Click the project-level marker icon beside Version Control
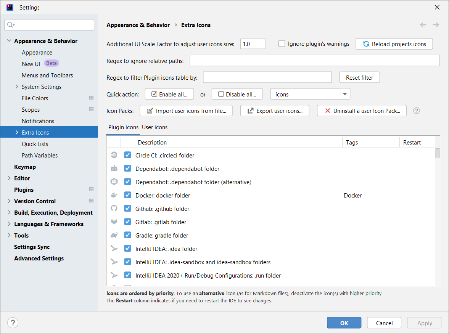This screenshot has width=449, height=334. 91,201
